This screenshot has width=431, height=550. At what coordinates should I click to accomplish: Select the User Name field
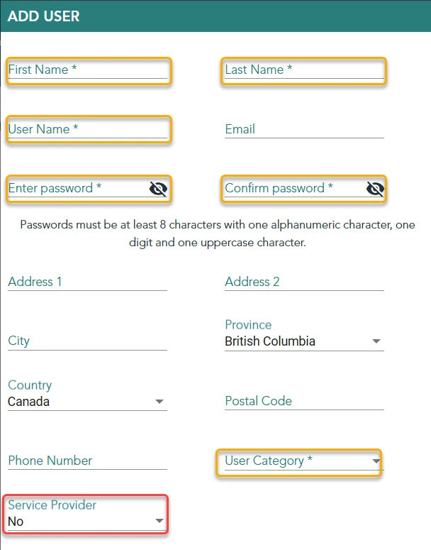87,130
